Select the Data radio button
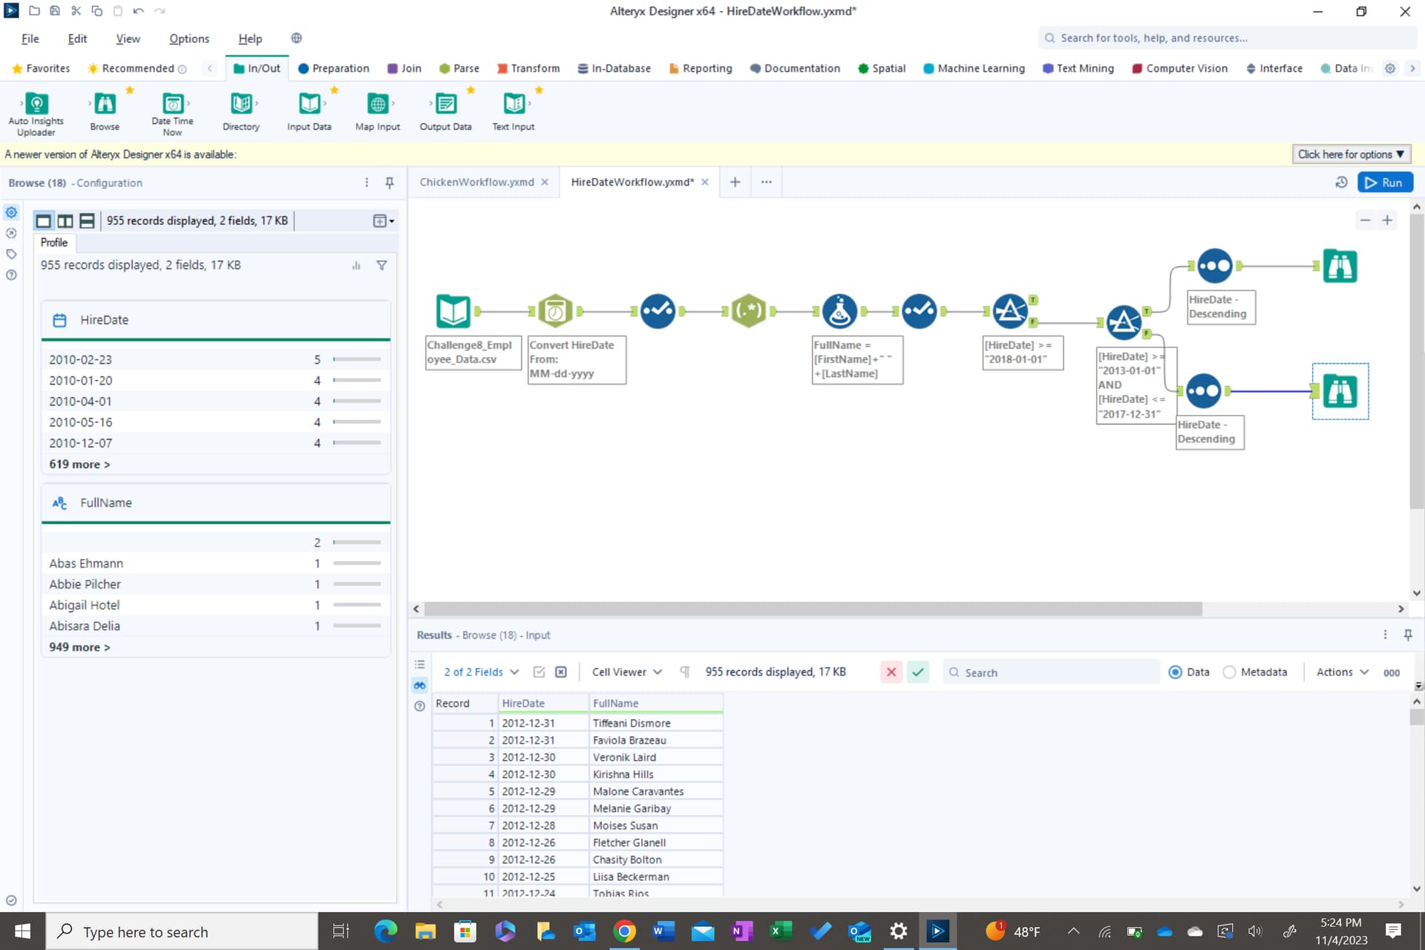 pyautogui.click(x=1175, y=672)
